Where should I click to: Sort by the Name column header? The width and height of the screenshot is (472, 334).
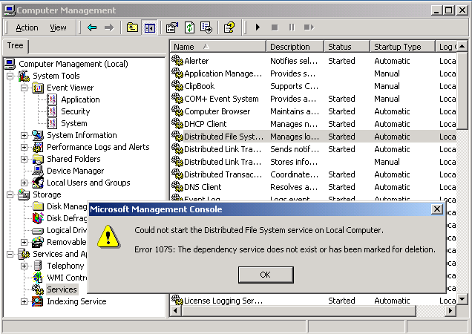(218, 47)
